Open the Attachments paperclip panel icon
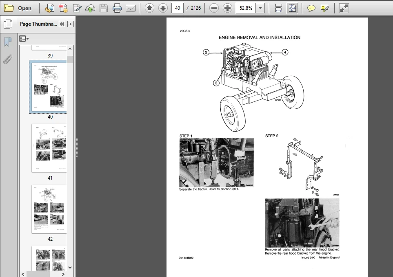 click(x=8, y=59)
